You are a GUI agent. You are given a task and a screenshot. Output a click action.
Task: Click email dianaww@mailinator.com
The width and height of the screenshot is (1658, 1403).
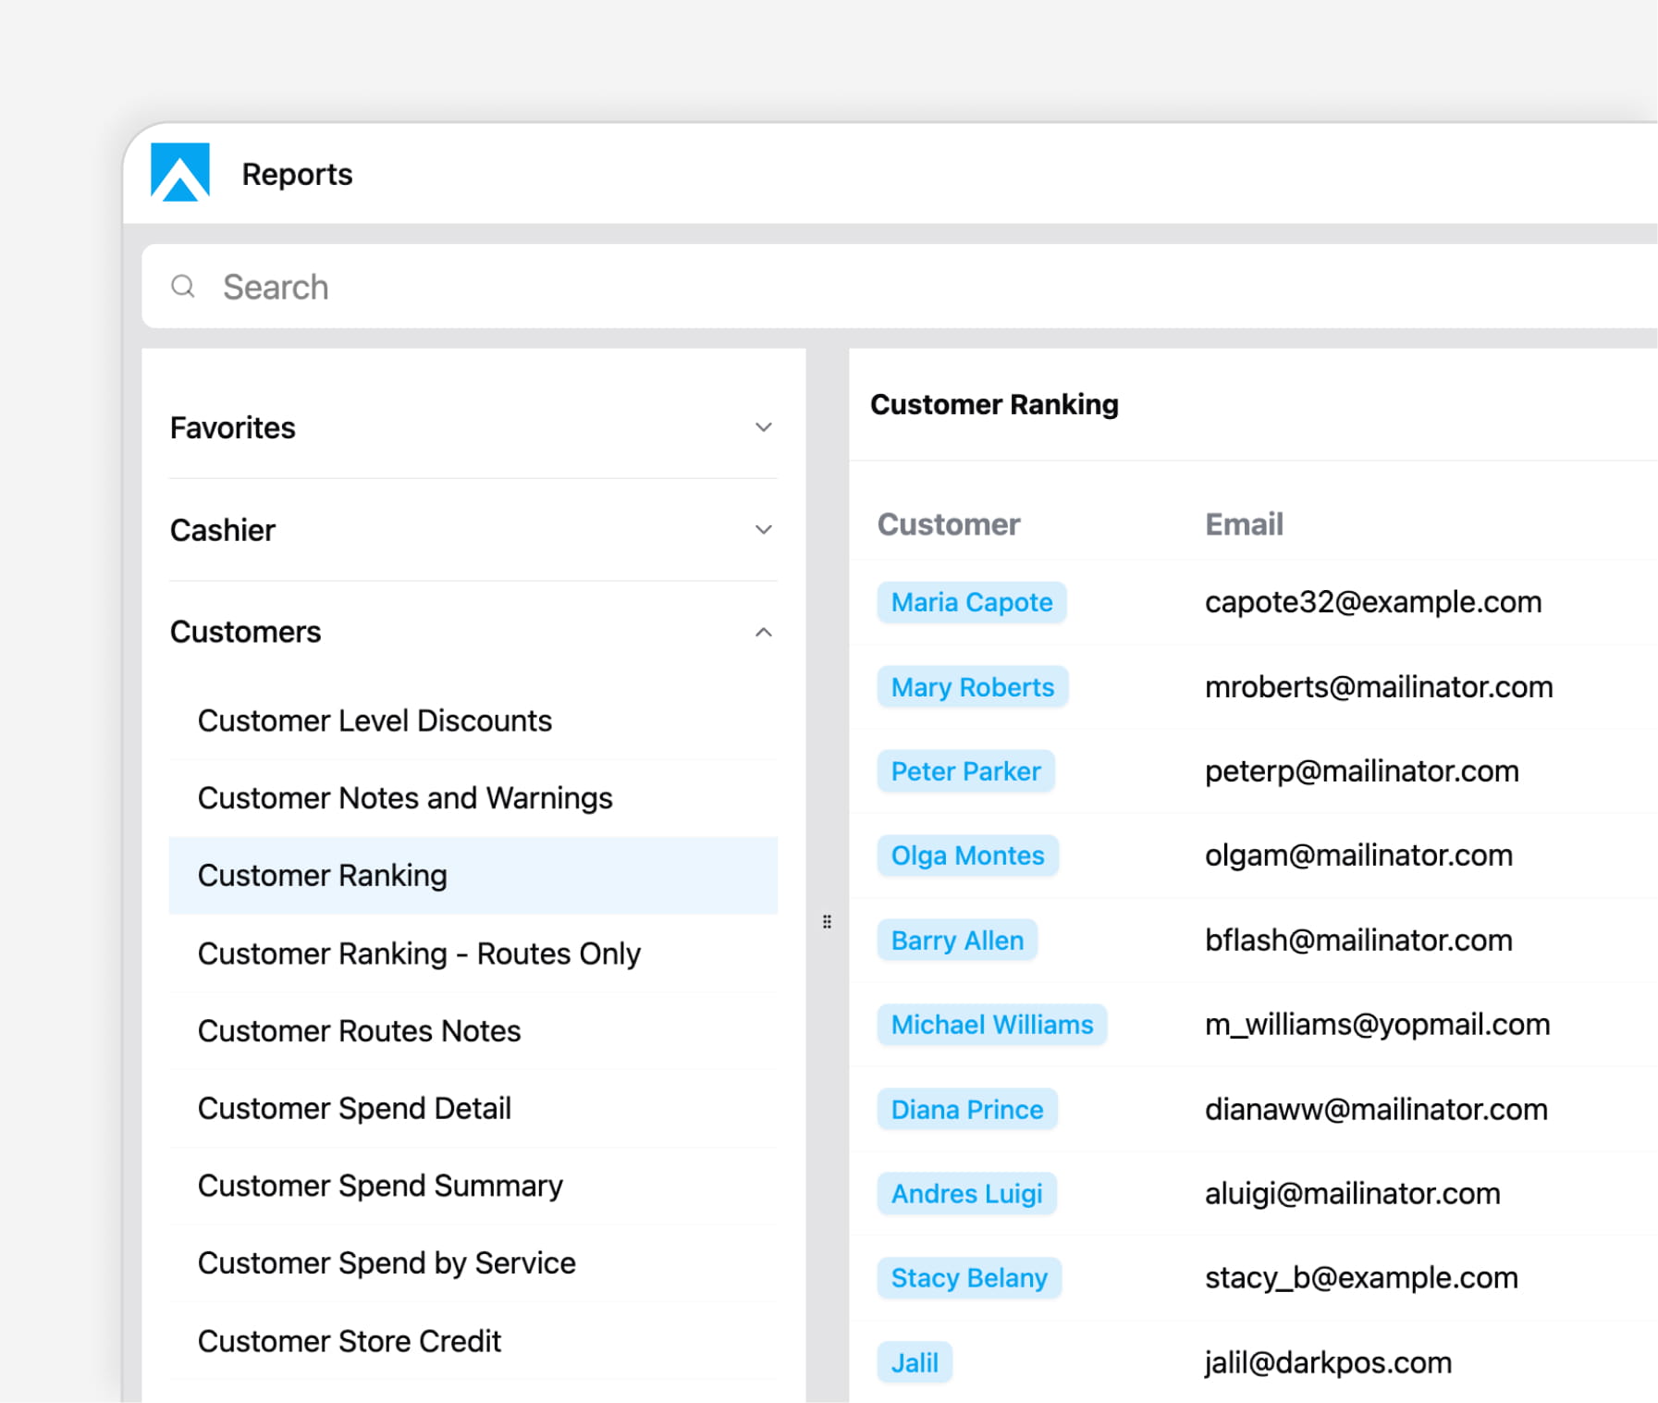click(x=1376, y=1109)
